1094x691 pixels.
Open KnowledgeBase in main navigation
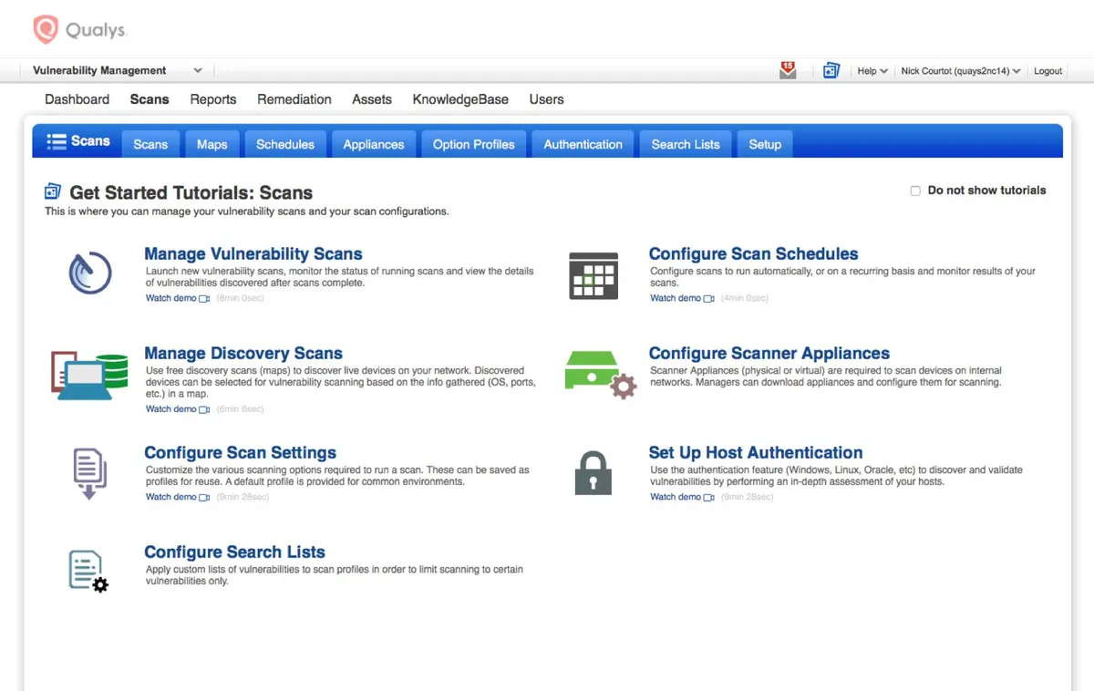460,99
